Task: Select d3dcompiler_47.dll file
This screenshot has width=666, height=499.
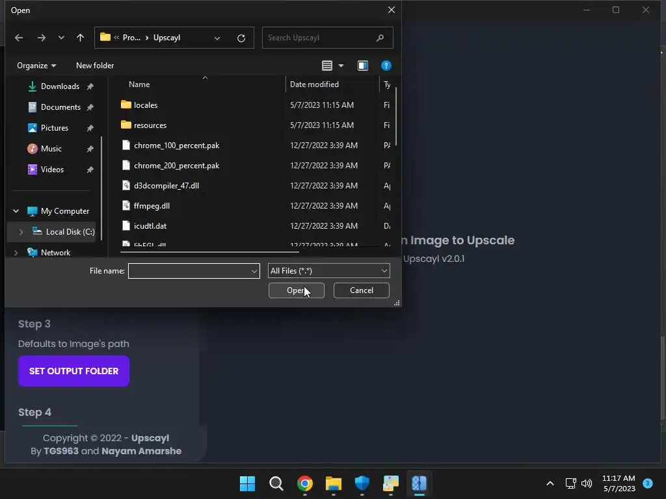Action: click(166, 185)
